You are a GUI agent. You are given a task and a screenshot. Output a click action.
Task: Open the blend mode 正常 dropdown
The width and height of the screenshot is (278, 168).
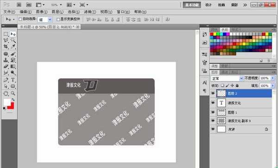pyautogui.click(x=227, y=78)
